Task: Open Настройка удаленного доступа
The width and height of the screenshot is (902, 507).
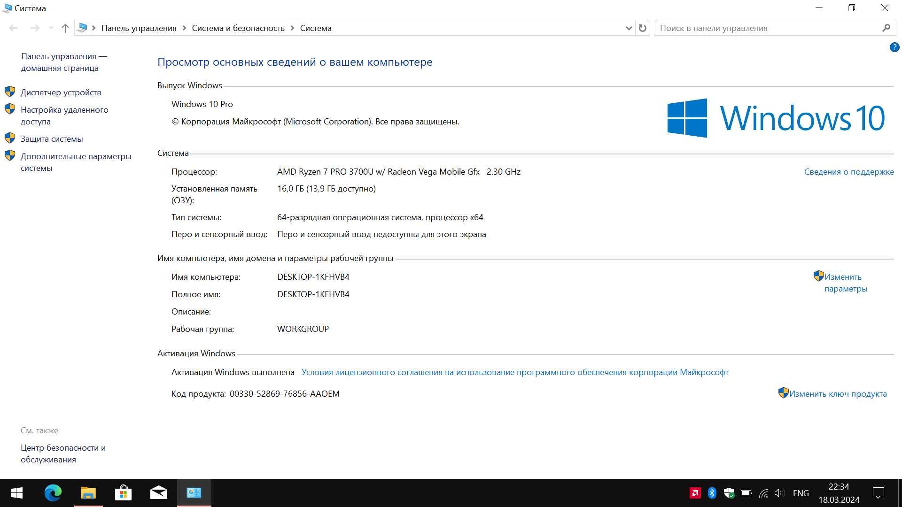Action: (x=64, y=115)
